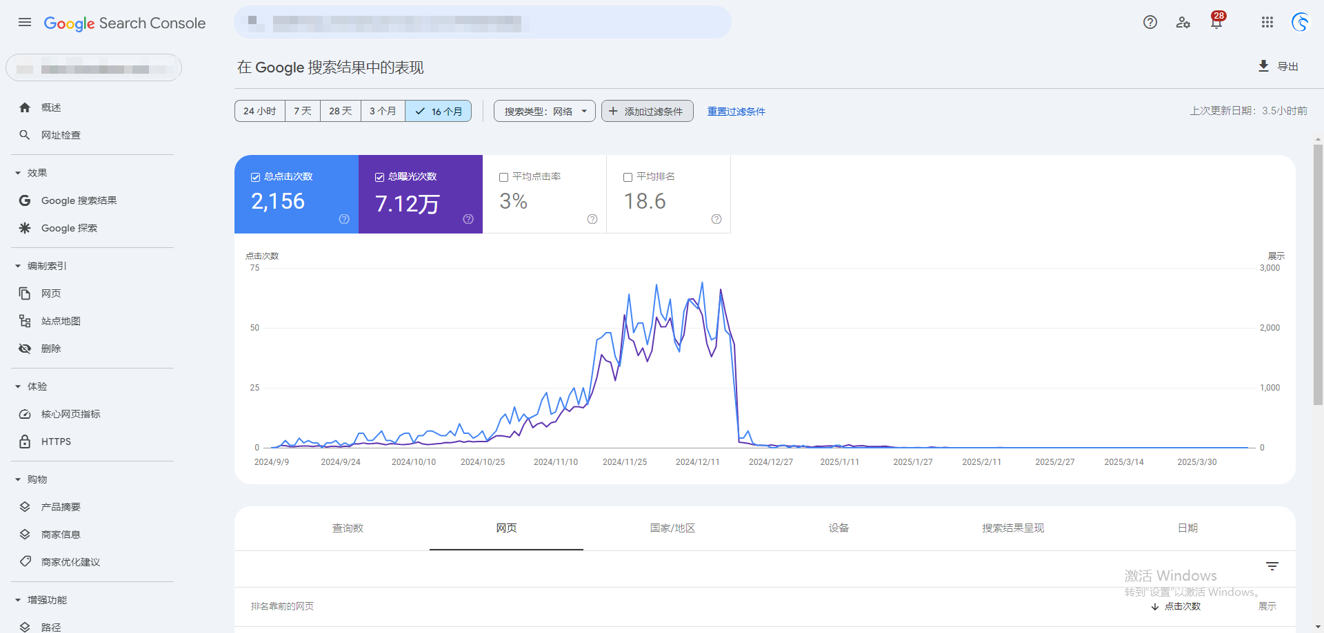Switch to 查询数 tab
Viewport: 1324px width, 633px height.
click(x=348, y=528)
